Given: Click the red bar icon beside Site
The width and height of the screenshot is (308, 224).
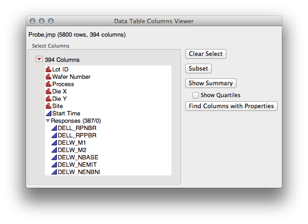Looking at the screenshot, I should [48, 106].
